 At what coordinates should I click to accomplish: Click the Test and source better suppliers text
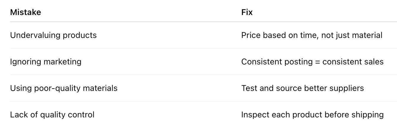303,88
